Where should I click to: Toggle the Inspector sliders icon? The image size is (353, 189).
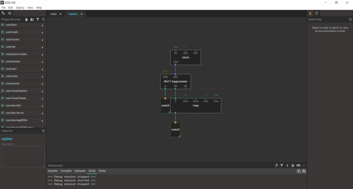tap(10, 13)
